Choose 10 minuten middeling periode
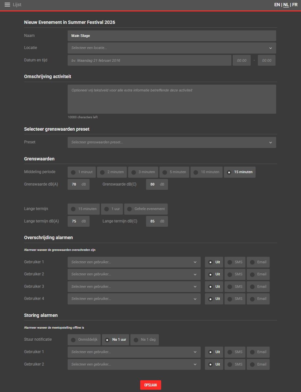The image size is (301, 392). click(x=207, y=172)
